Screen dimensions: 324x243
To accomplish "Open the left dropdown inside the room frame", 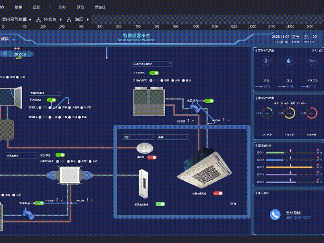I will pos(139,137).
